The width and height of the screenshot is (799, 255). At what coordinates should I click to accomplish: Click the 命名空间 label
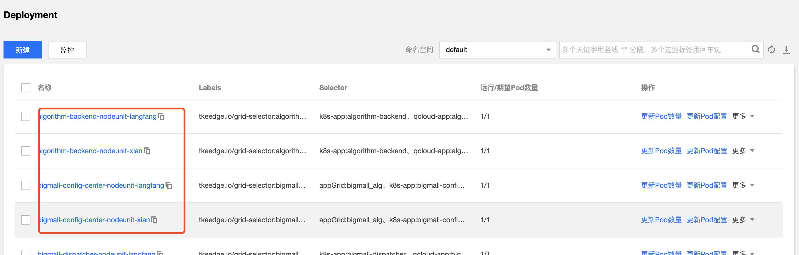point(419,50)
